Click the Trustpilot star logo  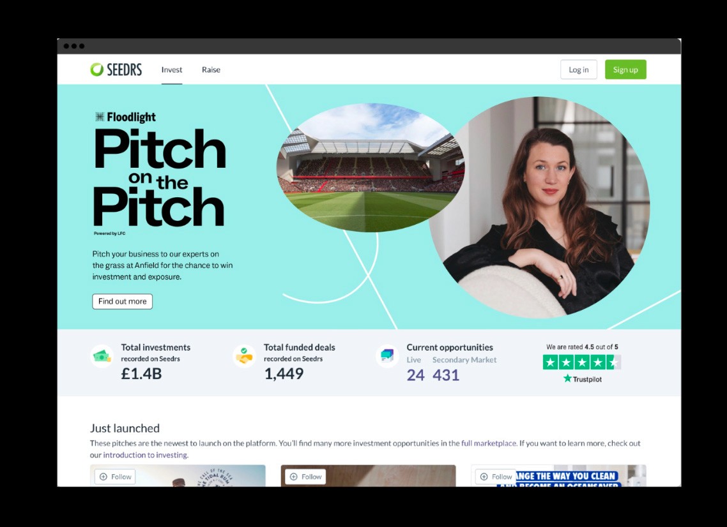pos(567,378)
